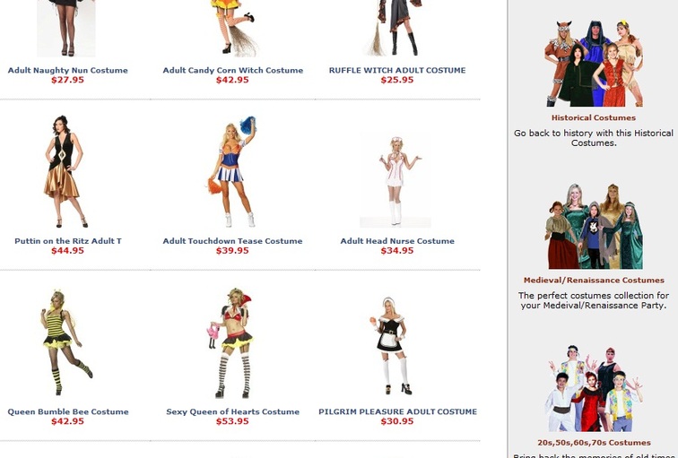Click the Queen of Hearts costume image
Screen dimensions: 678x458
[x=231, y=342]
